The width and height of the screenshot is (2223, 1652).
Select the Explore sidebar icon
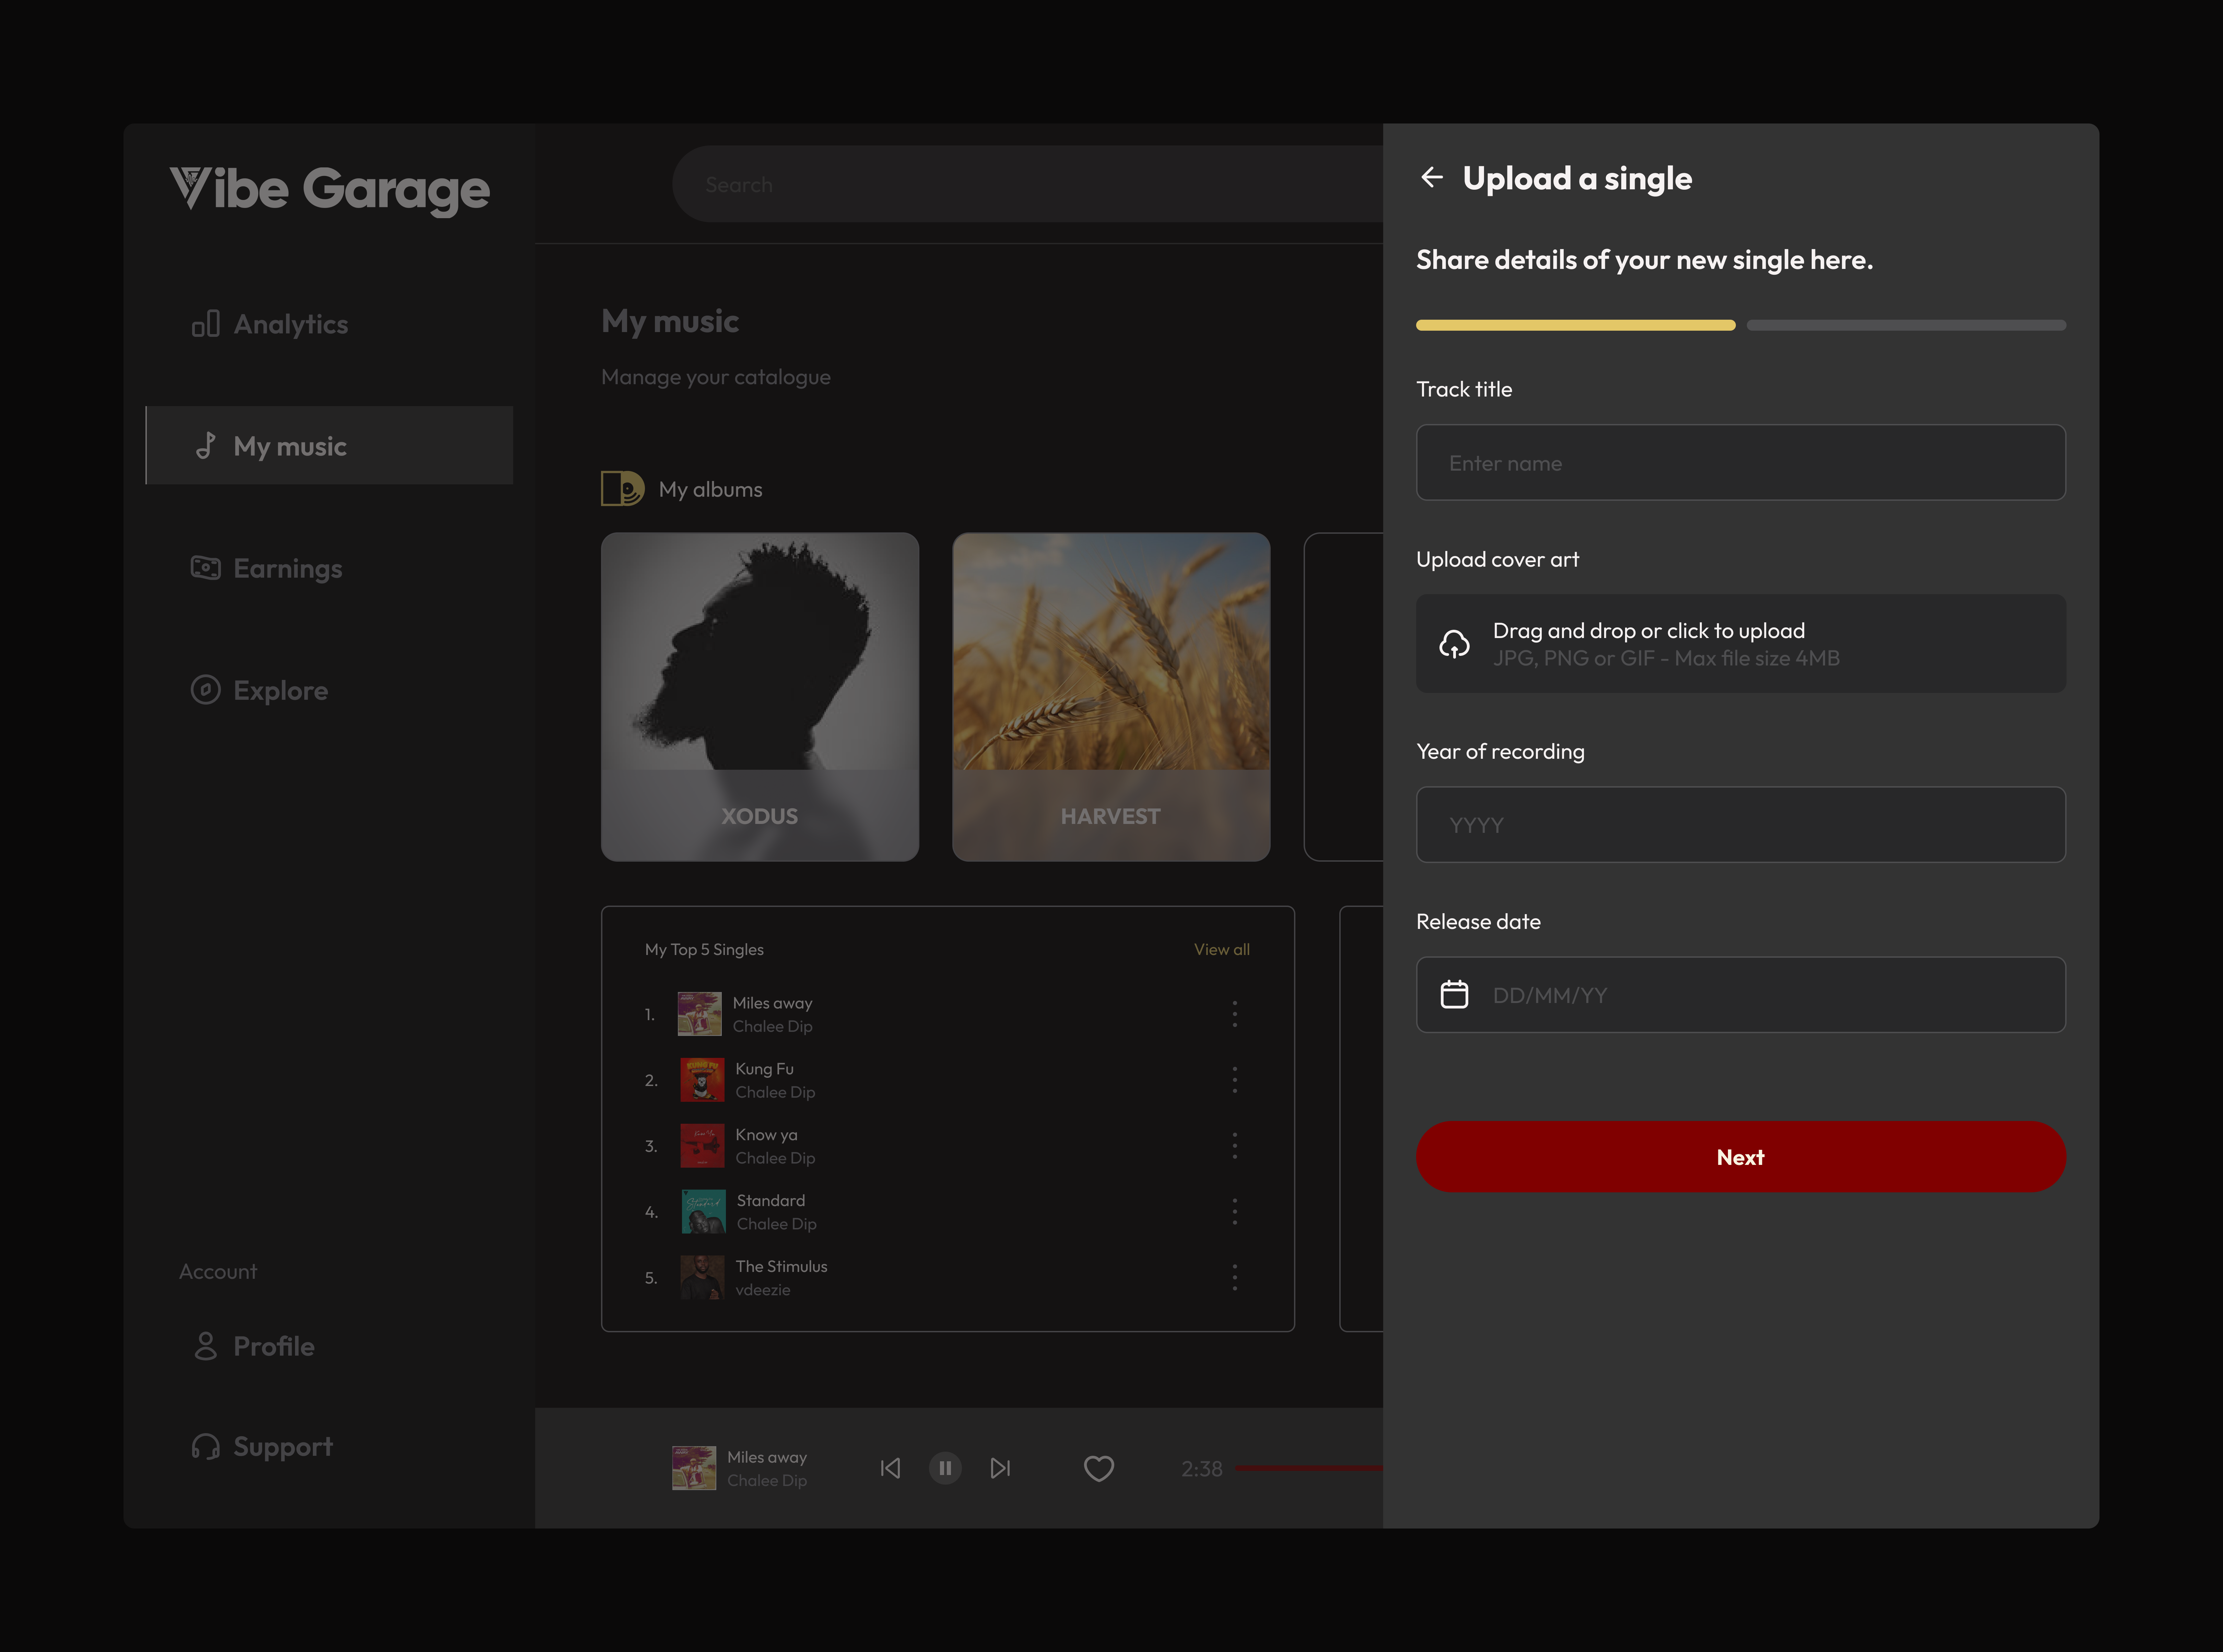click(x=206, y=690)
